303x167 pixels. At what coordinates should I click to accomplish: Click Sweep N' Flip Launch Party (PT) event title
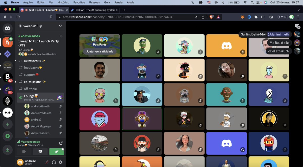tap(39, 43)
